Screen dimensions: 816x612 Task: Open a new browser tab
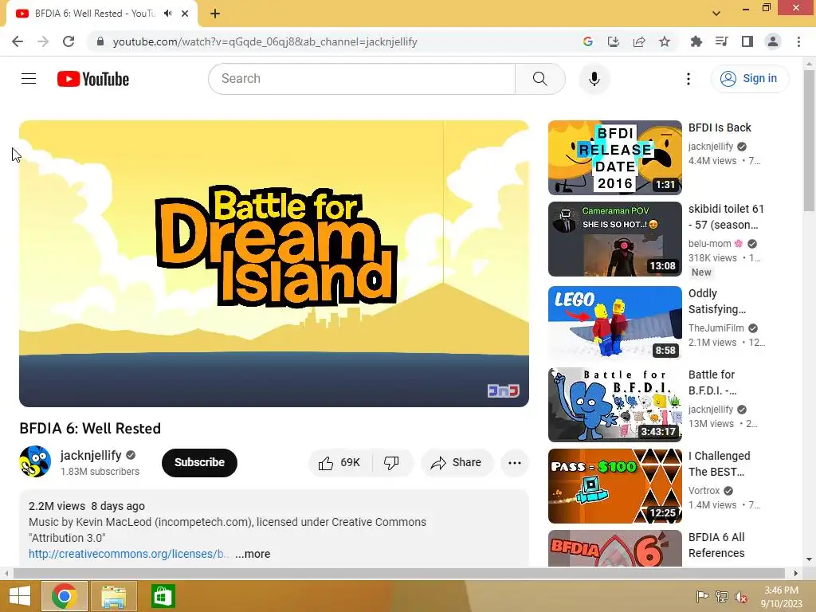tap(215, 14)
